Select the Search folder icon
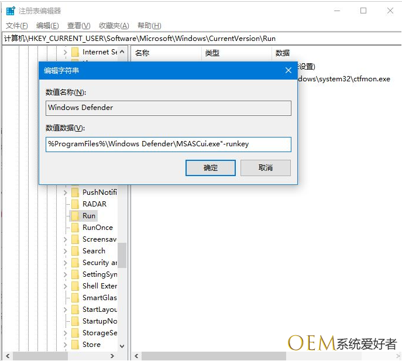This screenshot has width=402, height=361. (75, 251)
